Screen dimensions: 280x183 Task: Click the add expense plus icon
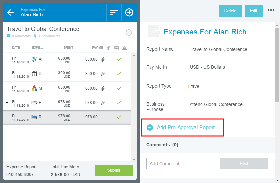pos(129,13)
